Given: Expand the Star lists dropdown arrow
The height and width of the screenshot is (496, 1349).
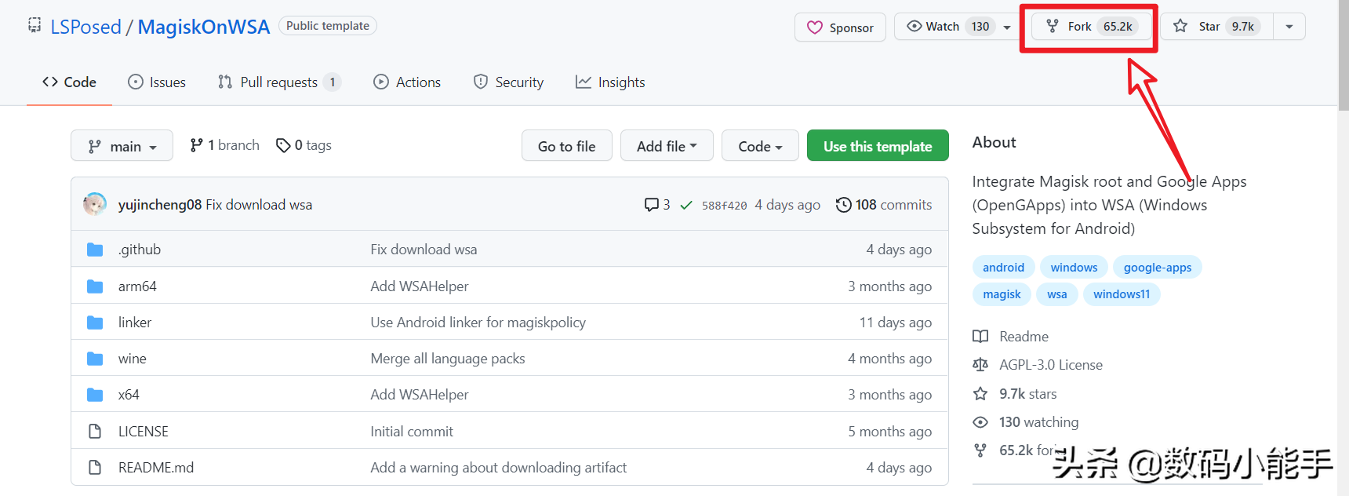Looking at the screenshot, I should point(1289,27).
